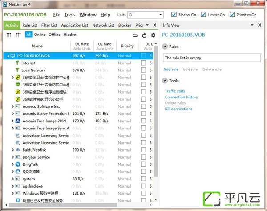Switch to the Filter List tab
Image resolution: width=267 pixels, height=211 pixels.
point(49,25)
